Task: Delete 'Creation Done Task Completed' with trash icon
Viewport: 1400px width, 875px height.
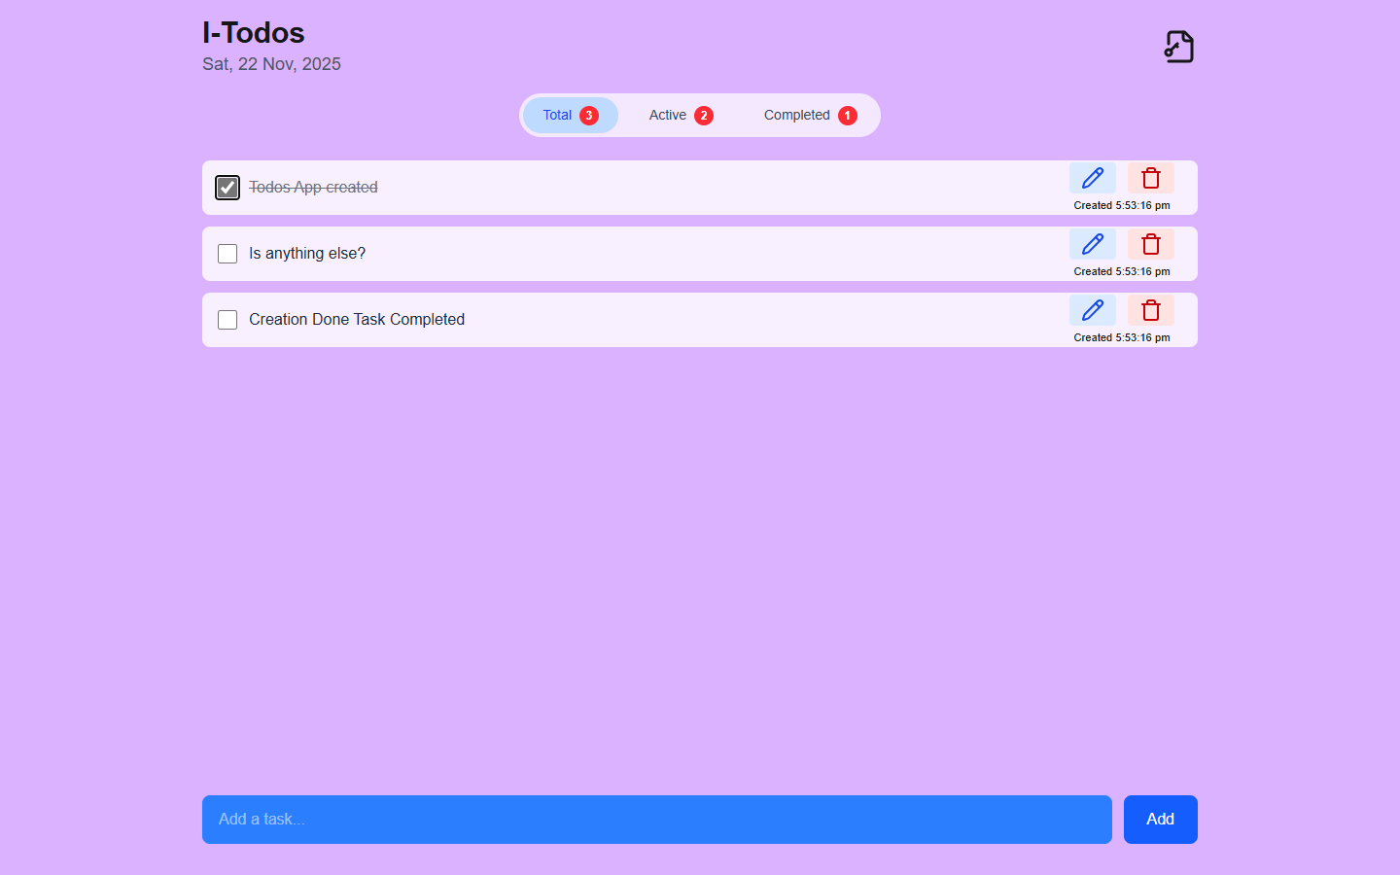Action: [x=1150, y=310]
